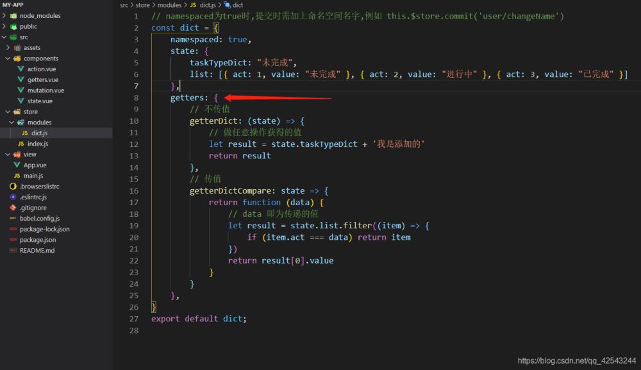Place cursor on line number 16

134,191
